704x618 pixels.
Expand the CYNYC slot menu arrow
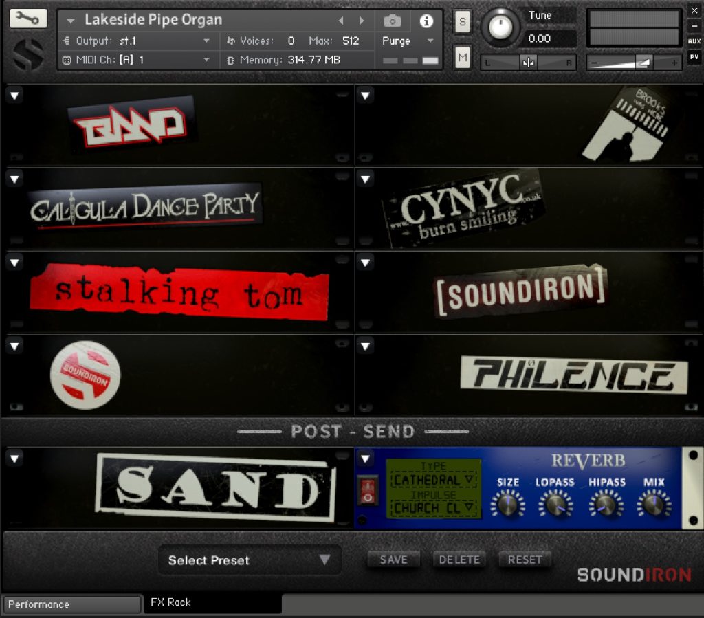click(x=366, y=179)
